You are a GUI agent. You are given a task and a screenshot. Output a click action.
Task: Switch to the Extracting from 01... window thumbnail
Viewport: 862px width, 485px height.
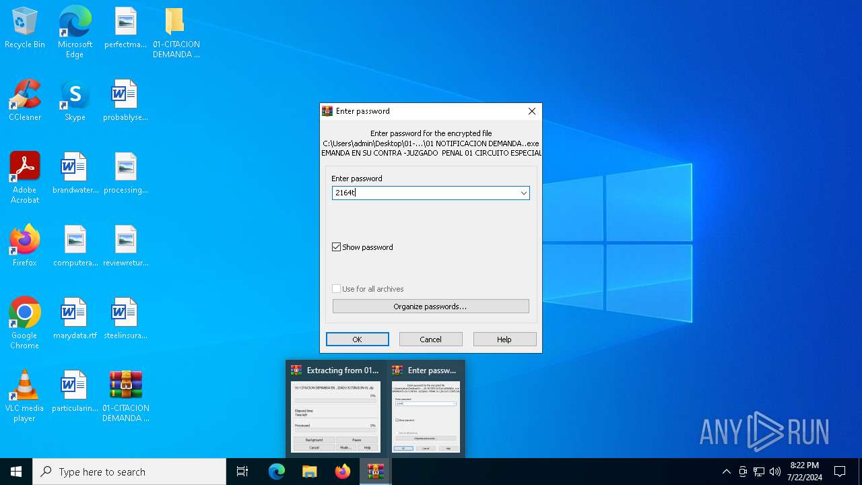(335, 409)
